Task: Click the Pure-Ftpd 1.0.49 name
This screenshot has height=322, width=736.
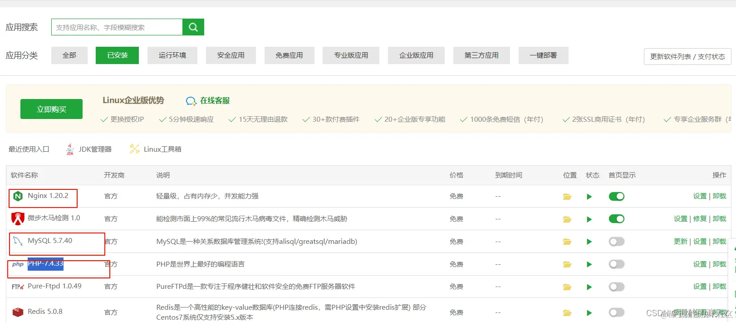Action: point(54,286)
